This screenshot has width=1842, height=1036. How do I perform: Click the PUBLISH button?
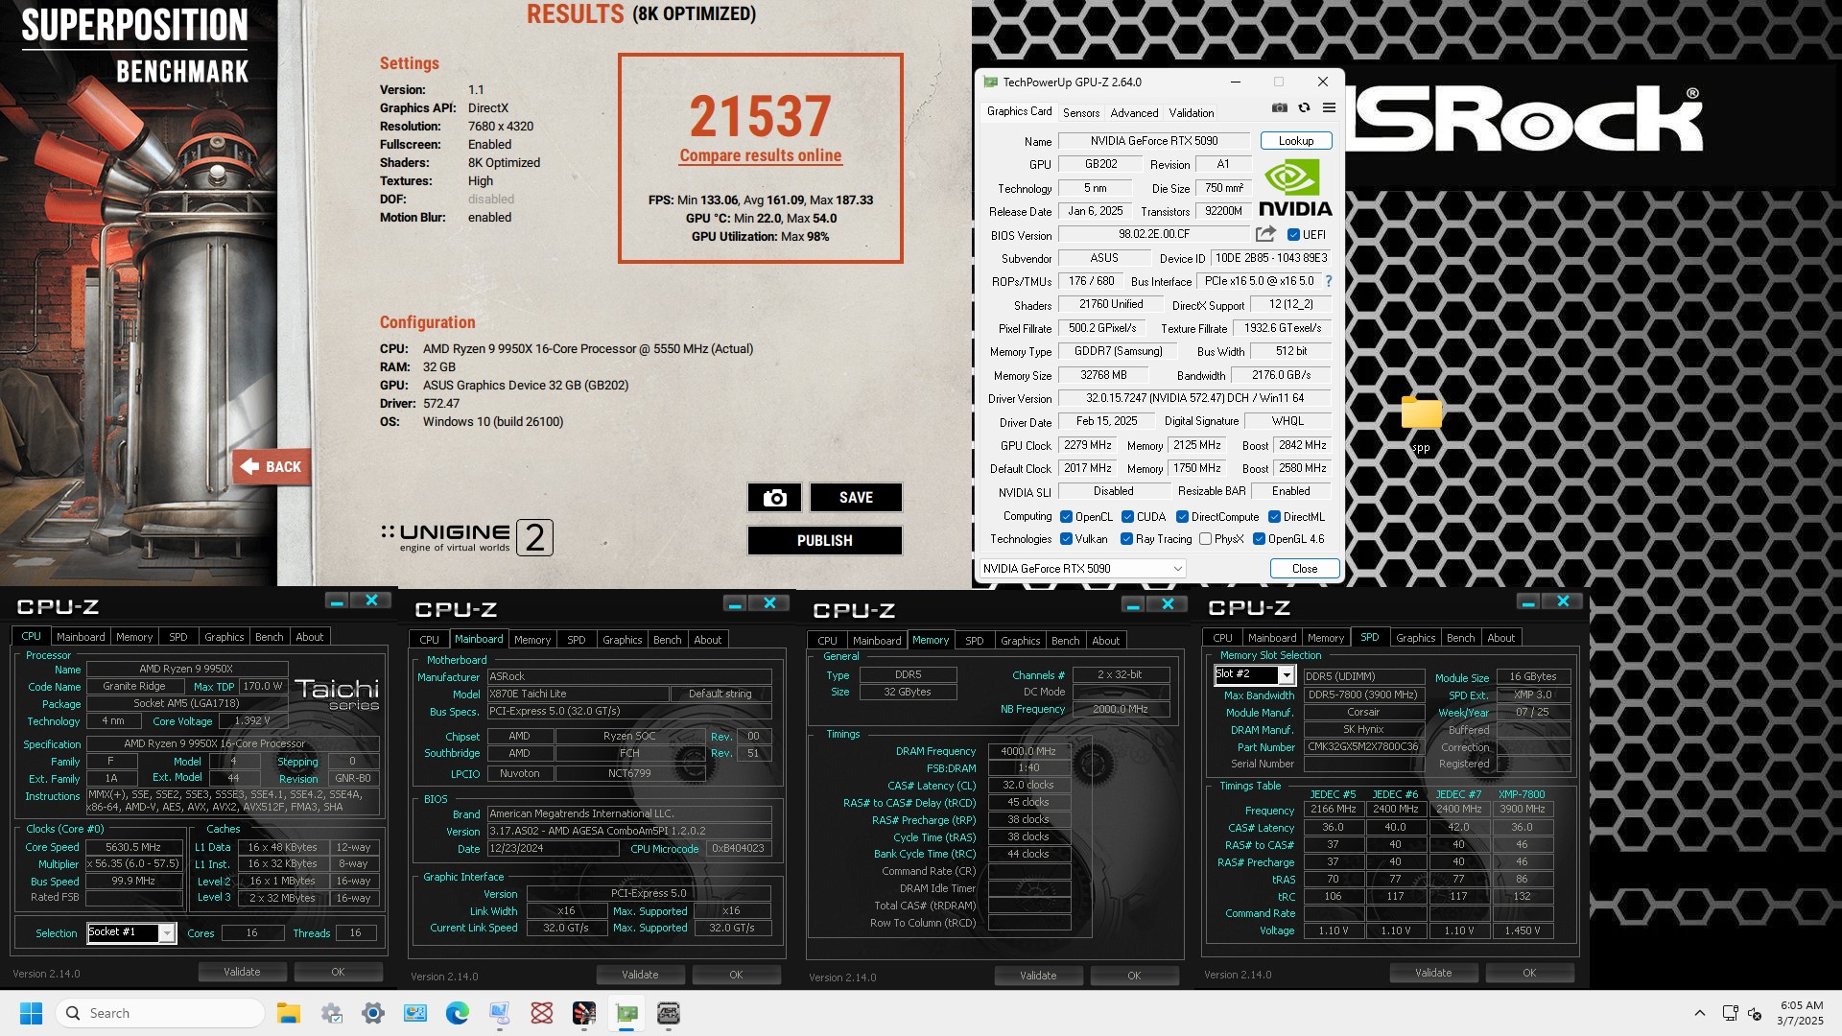click(824, 541)
